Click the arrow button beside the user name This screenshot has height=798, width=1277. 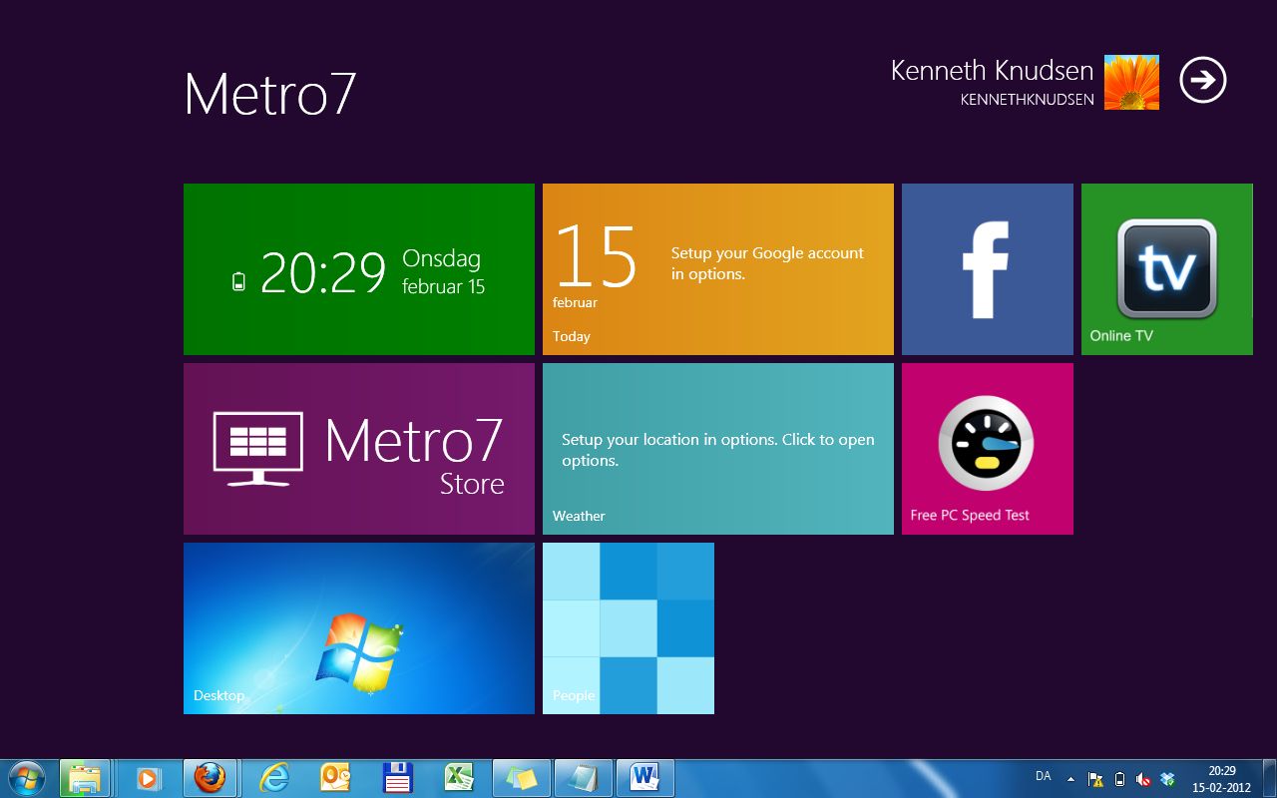1202,81
